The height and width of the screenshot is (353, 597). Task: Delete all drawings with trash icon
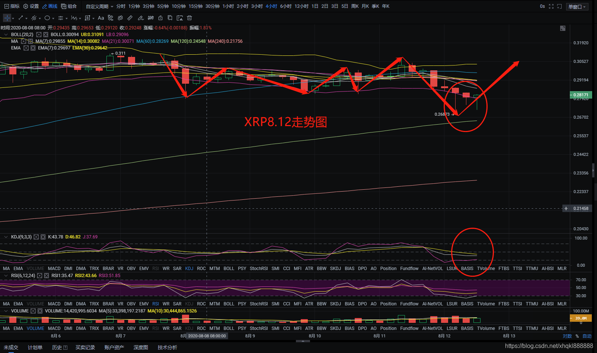pyautogui.click(x=189, y=18)
